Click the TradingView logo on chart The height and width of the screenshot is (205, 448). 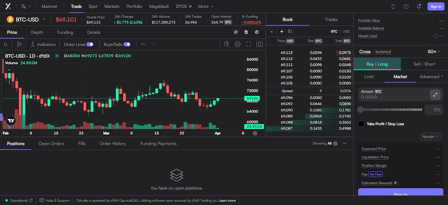tap(11, 121)
